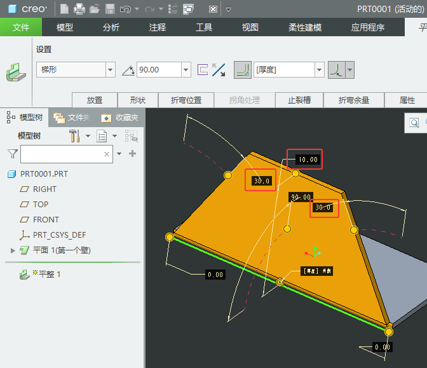The width and height of the screenshot is (427, 368).
Task: Click the Close window X icon in toolbar
Action: tap(213, 10)
